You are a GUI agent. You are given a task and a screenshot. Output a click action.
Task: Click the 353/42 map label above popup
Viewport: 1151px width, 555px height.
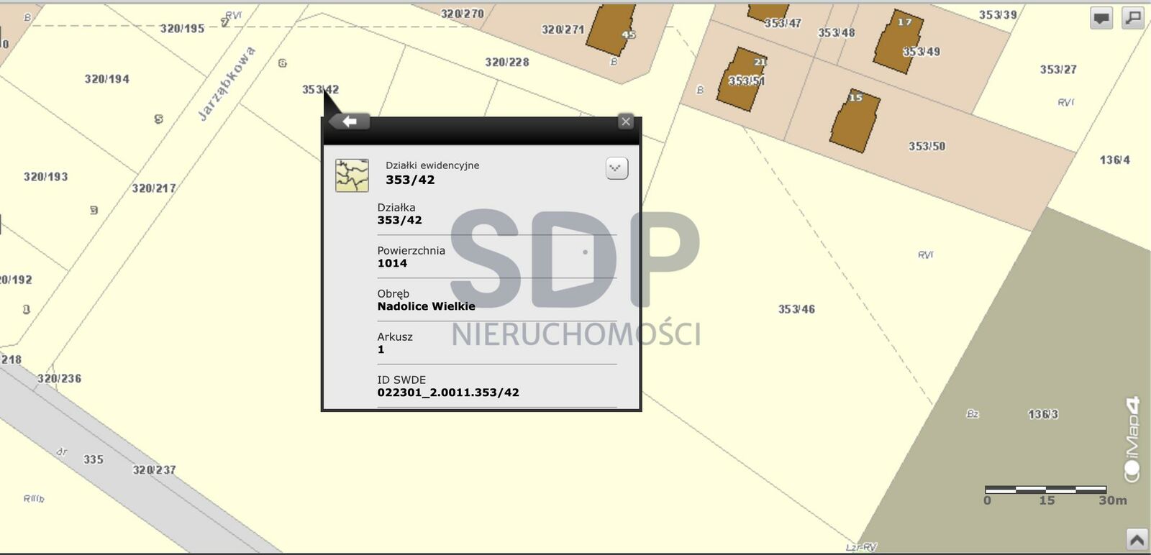coord(320,90)
